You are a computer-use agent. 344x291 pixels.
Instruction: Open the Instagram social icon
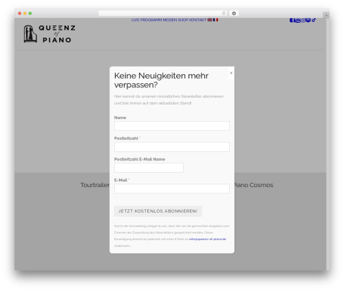coord(303,20)
